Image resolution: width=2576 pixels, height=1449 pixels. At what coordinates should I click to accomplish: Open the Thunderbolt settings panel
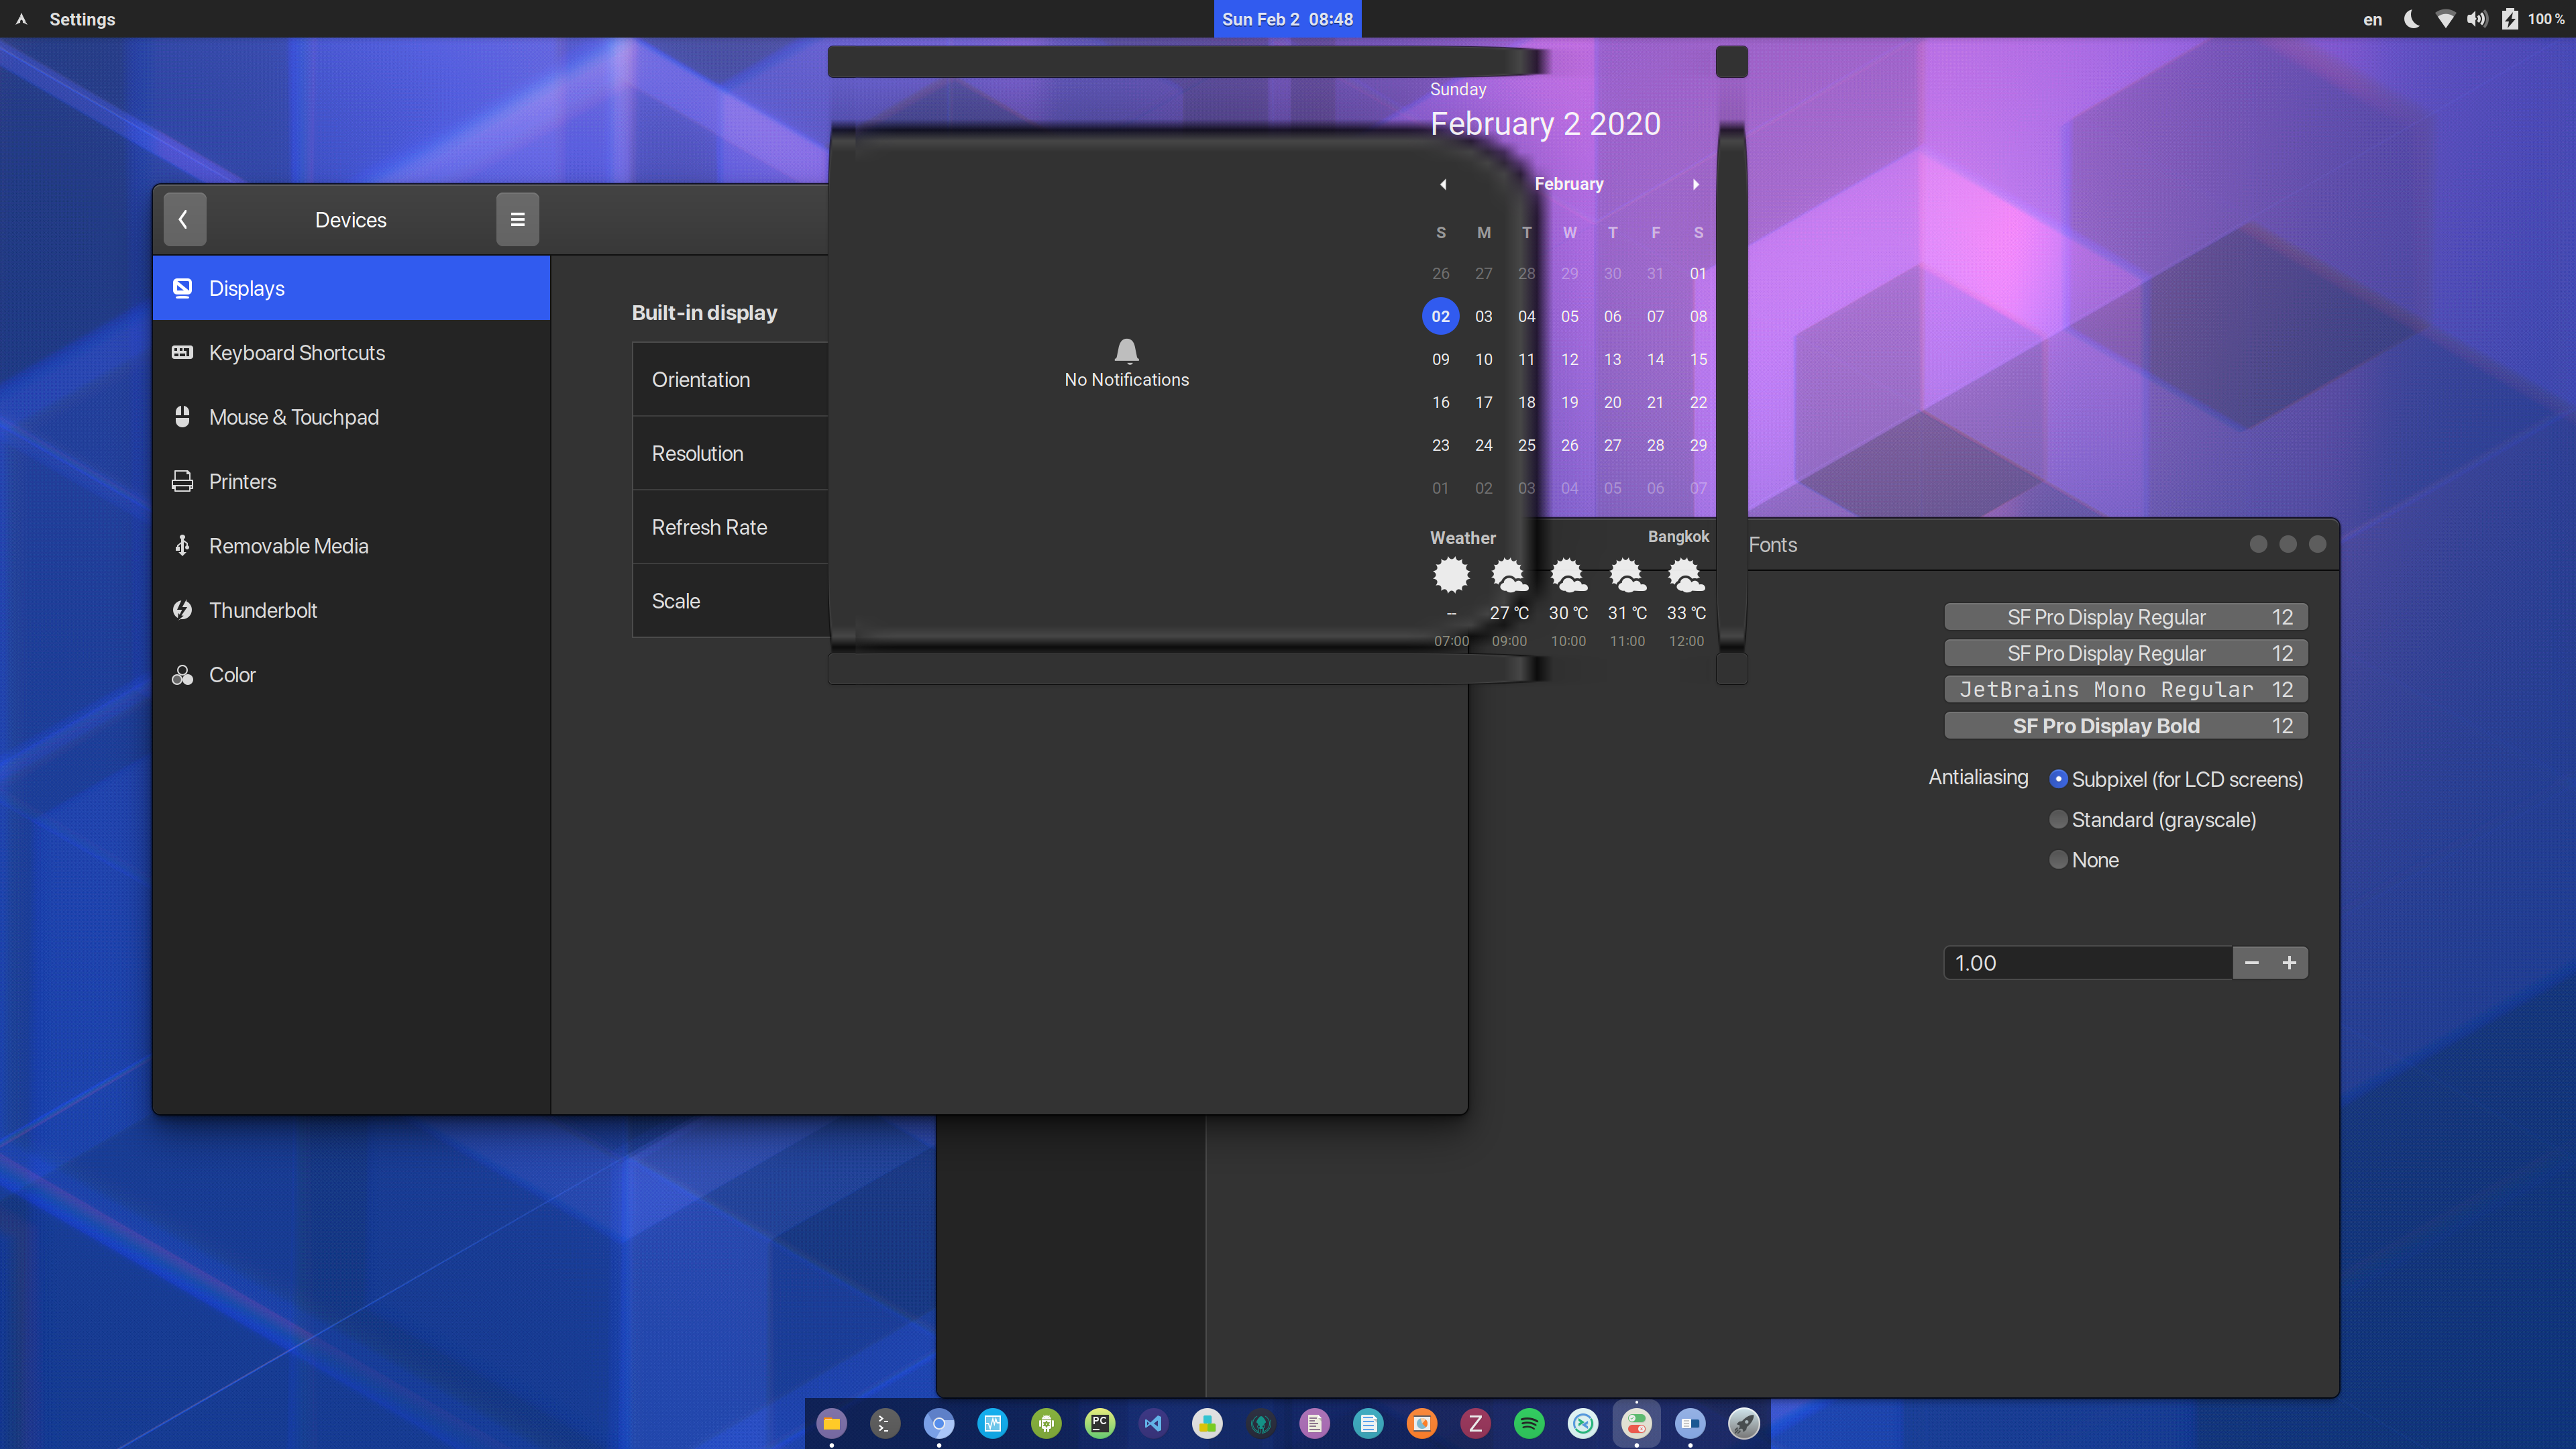click(x=351, y=610)
